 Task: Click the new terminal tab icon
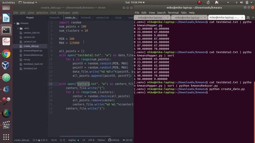click(x=248, y=17)
